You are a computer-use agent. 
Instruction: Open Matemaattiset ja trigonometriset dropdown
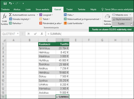[82, 19]
